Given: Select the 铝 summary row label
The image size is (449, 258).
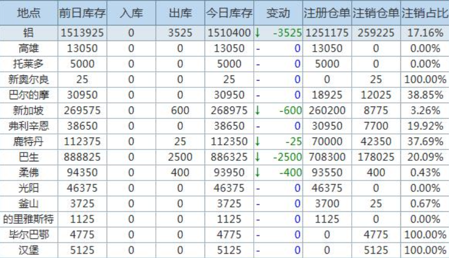Looking at the screenshot, I should (29, 34).
